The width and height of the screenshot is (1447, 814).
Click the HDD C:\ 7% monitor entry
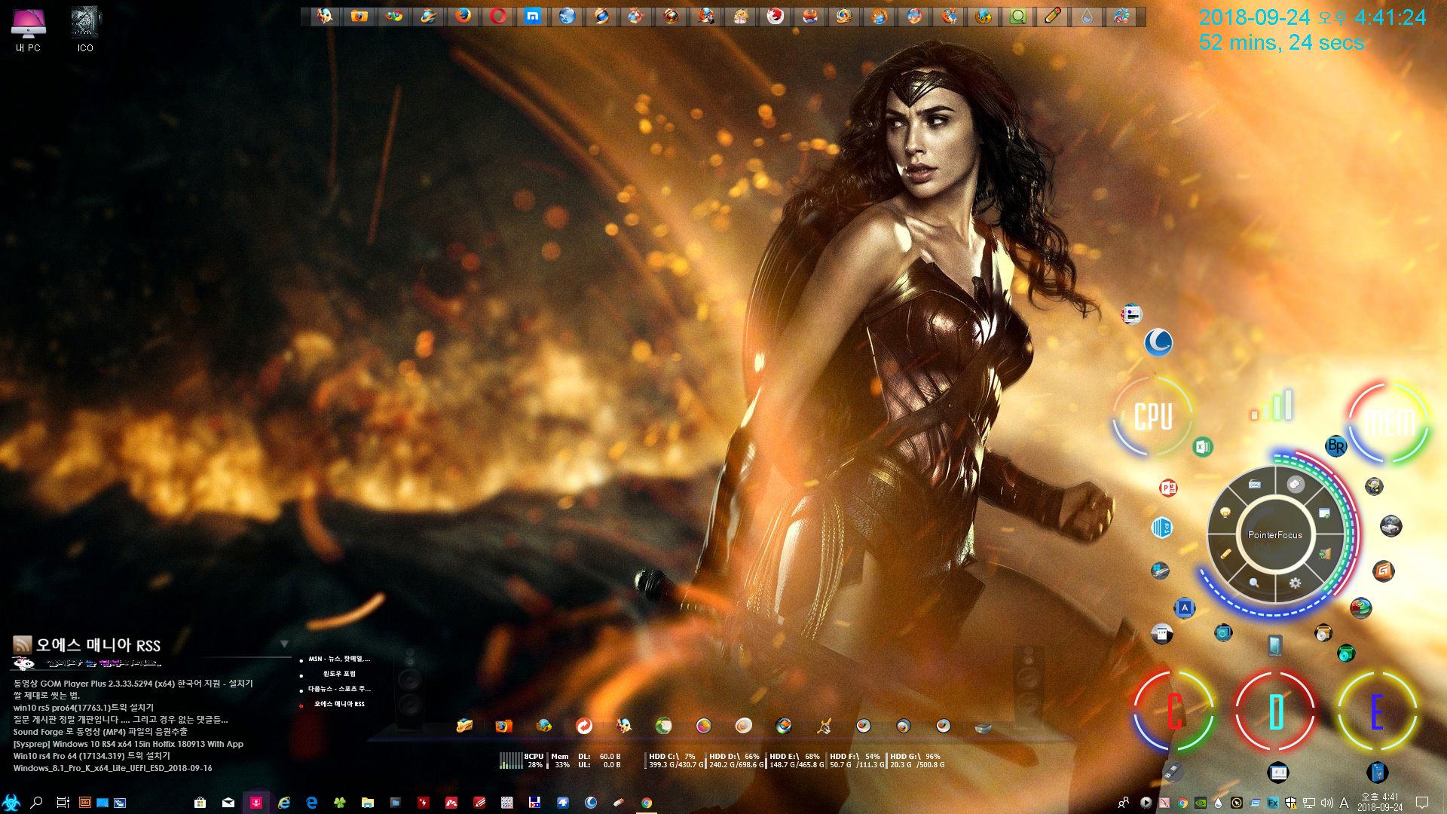click(x=676, y=760)
